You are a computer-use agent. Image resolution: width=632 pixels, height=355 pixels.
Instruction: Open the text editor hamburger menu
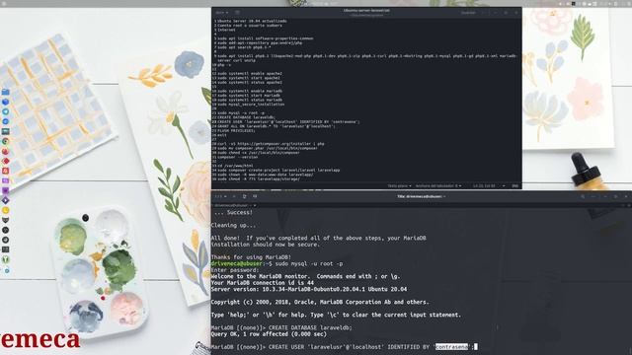pos(483,13)
